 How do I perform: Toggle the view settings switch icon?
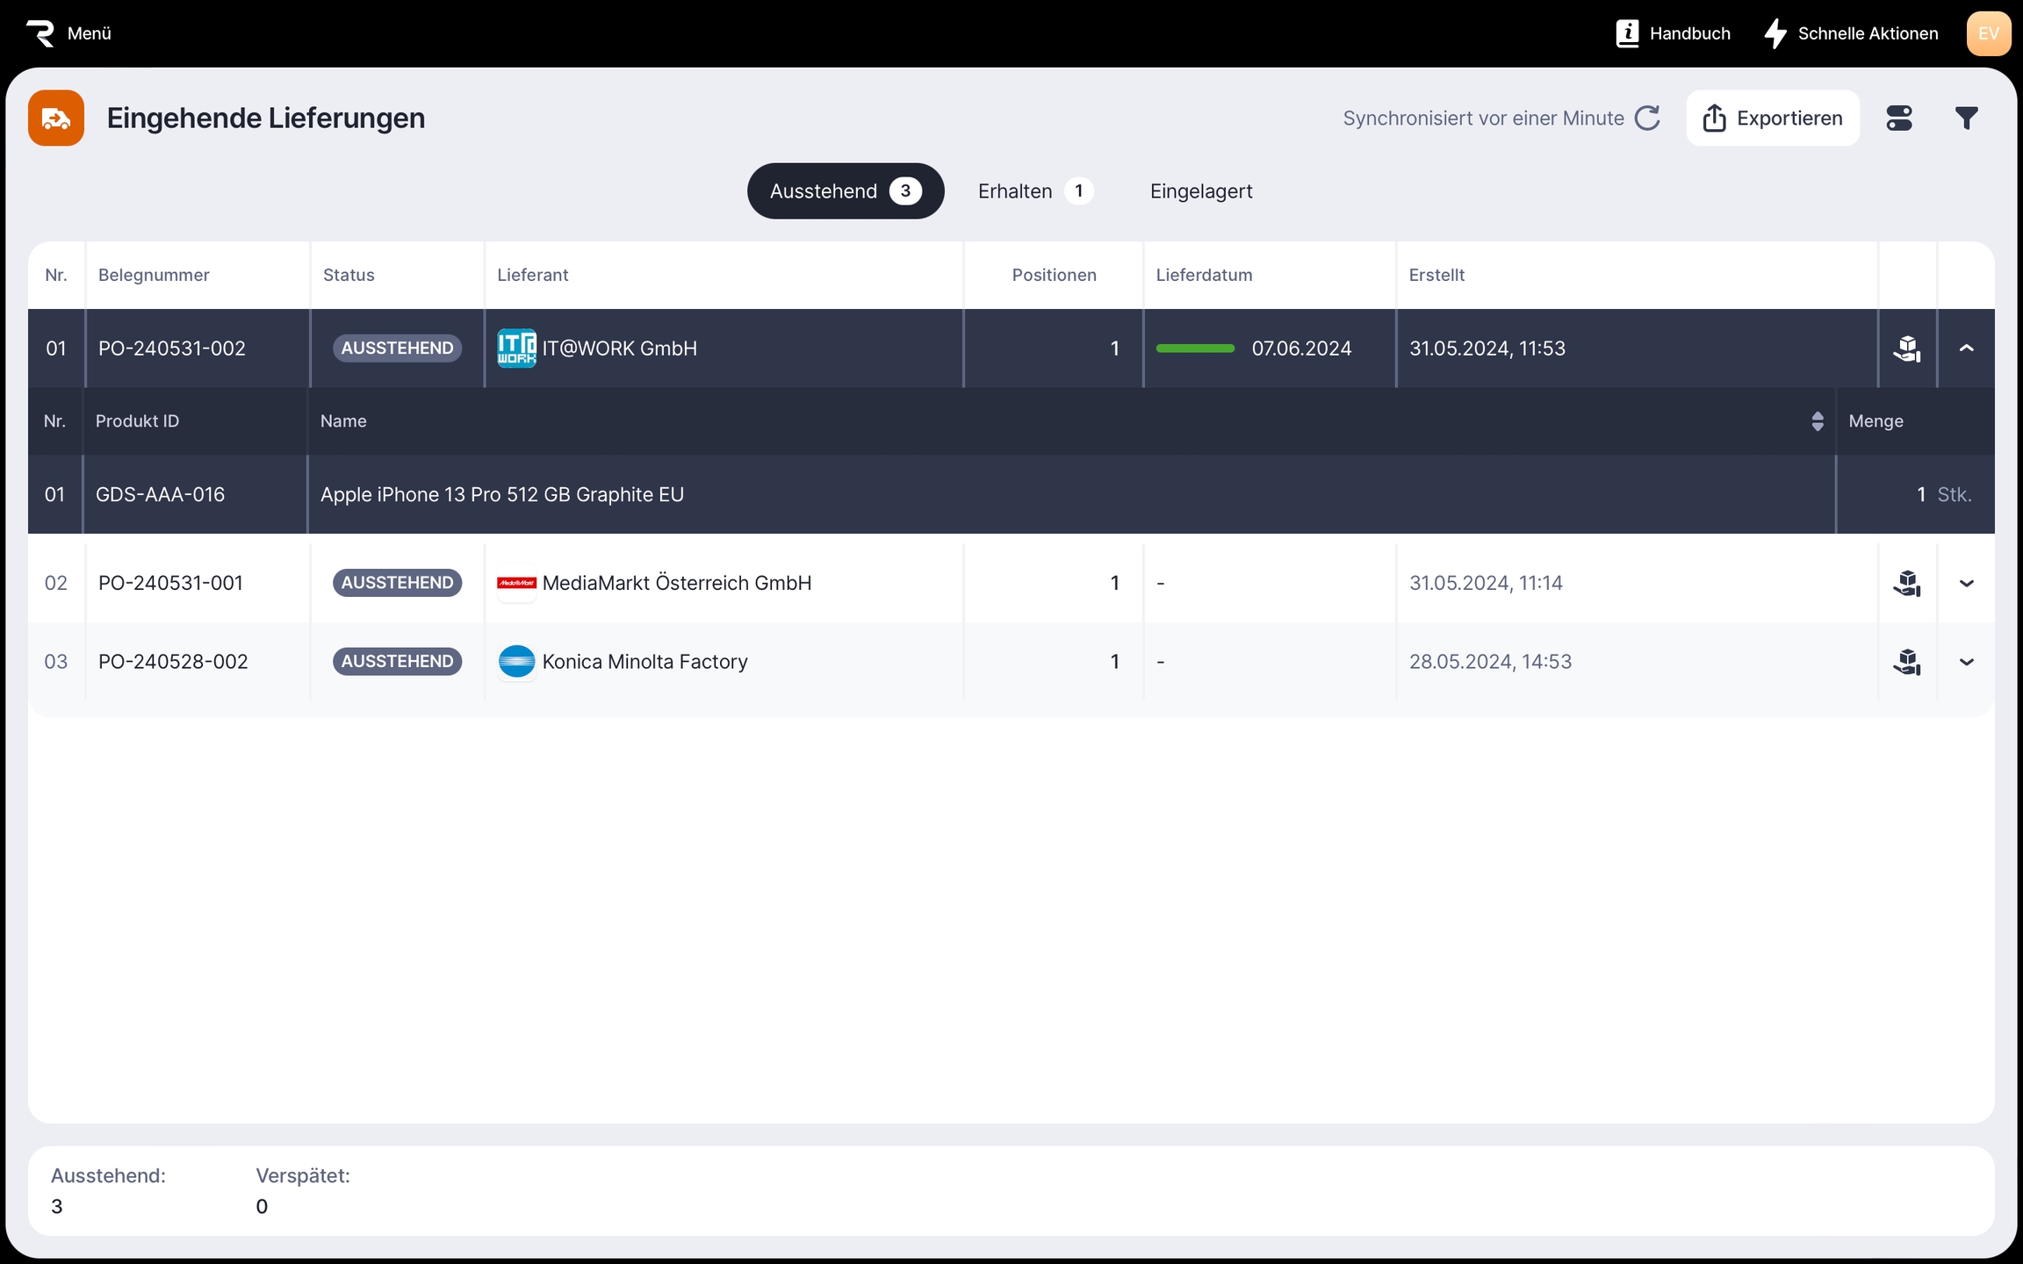coord(1899,118)
